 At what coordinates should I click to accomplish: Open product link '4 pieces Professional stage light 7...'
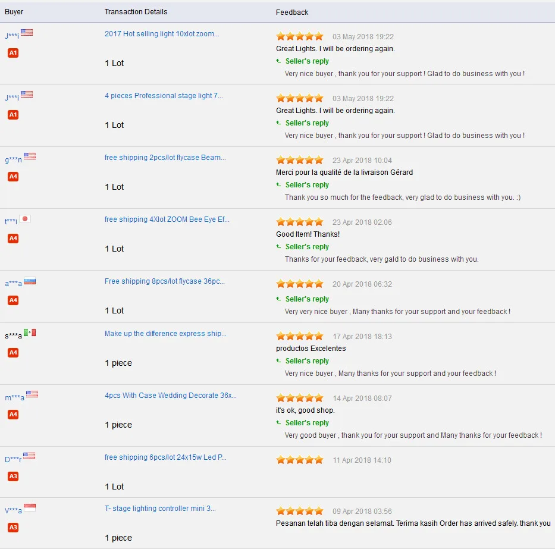(x=164, y=96)
